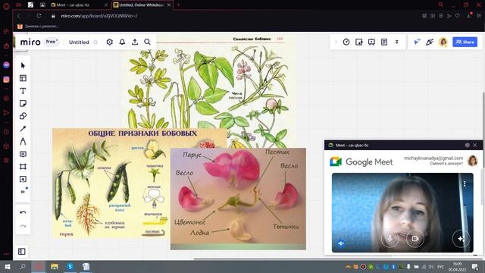
Task: Open the bookmark folder on bookmarks bar
Action: (39, 27)
